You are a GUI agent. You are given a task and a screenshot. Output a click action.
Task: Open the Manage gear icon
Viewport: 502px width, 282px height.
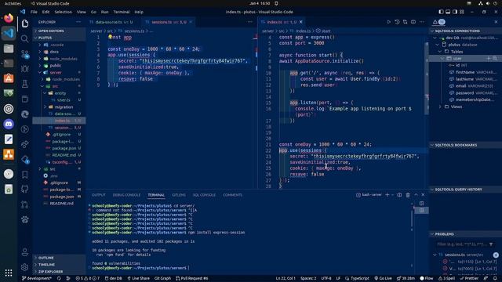[x=24, y=267]
